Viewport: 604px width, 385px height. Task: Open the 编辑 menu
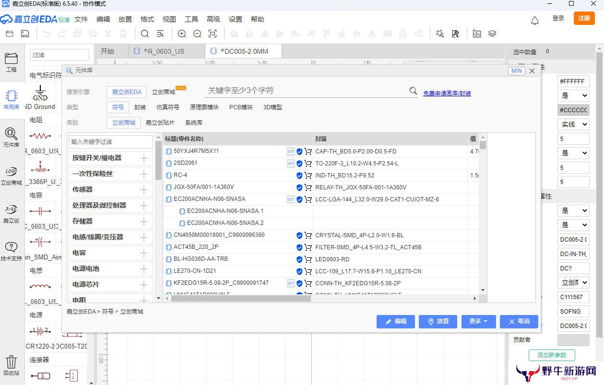tap(103, 19)
